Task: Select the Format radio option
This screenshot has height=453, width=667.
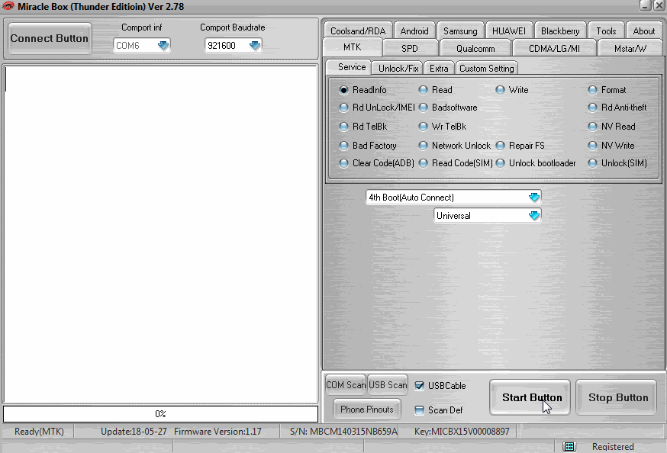Action: coord(592,90)
